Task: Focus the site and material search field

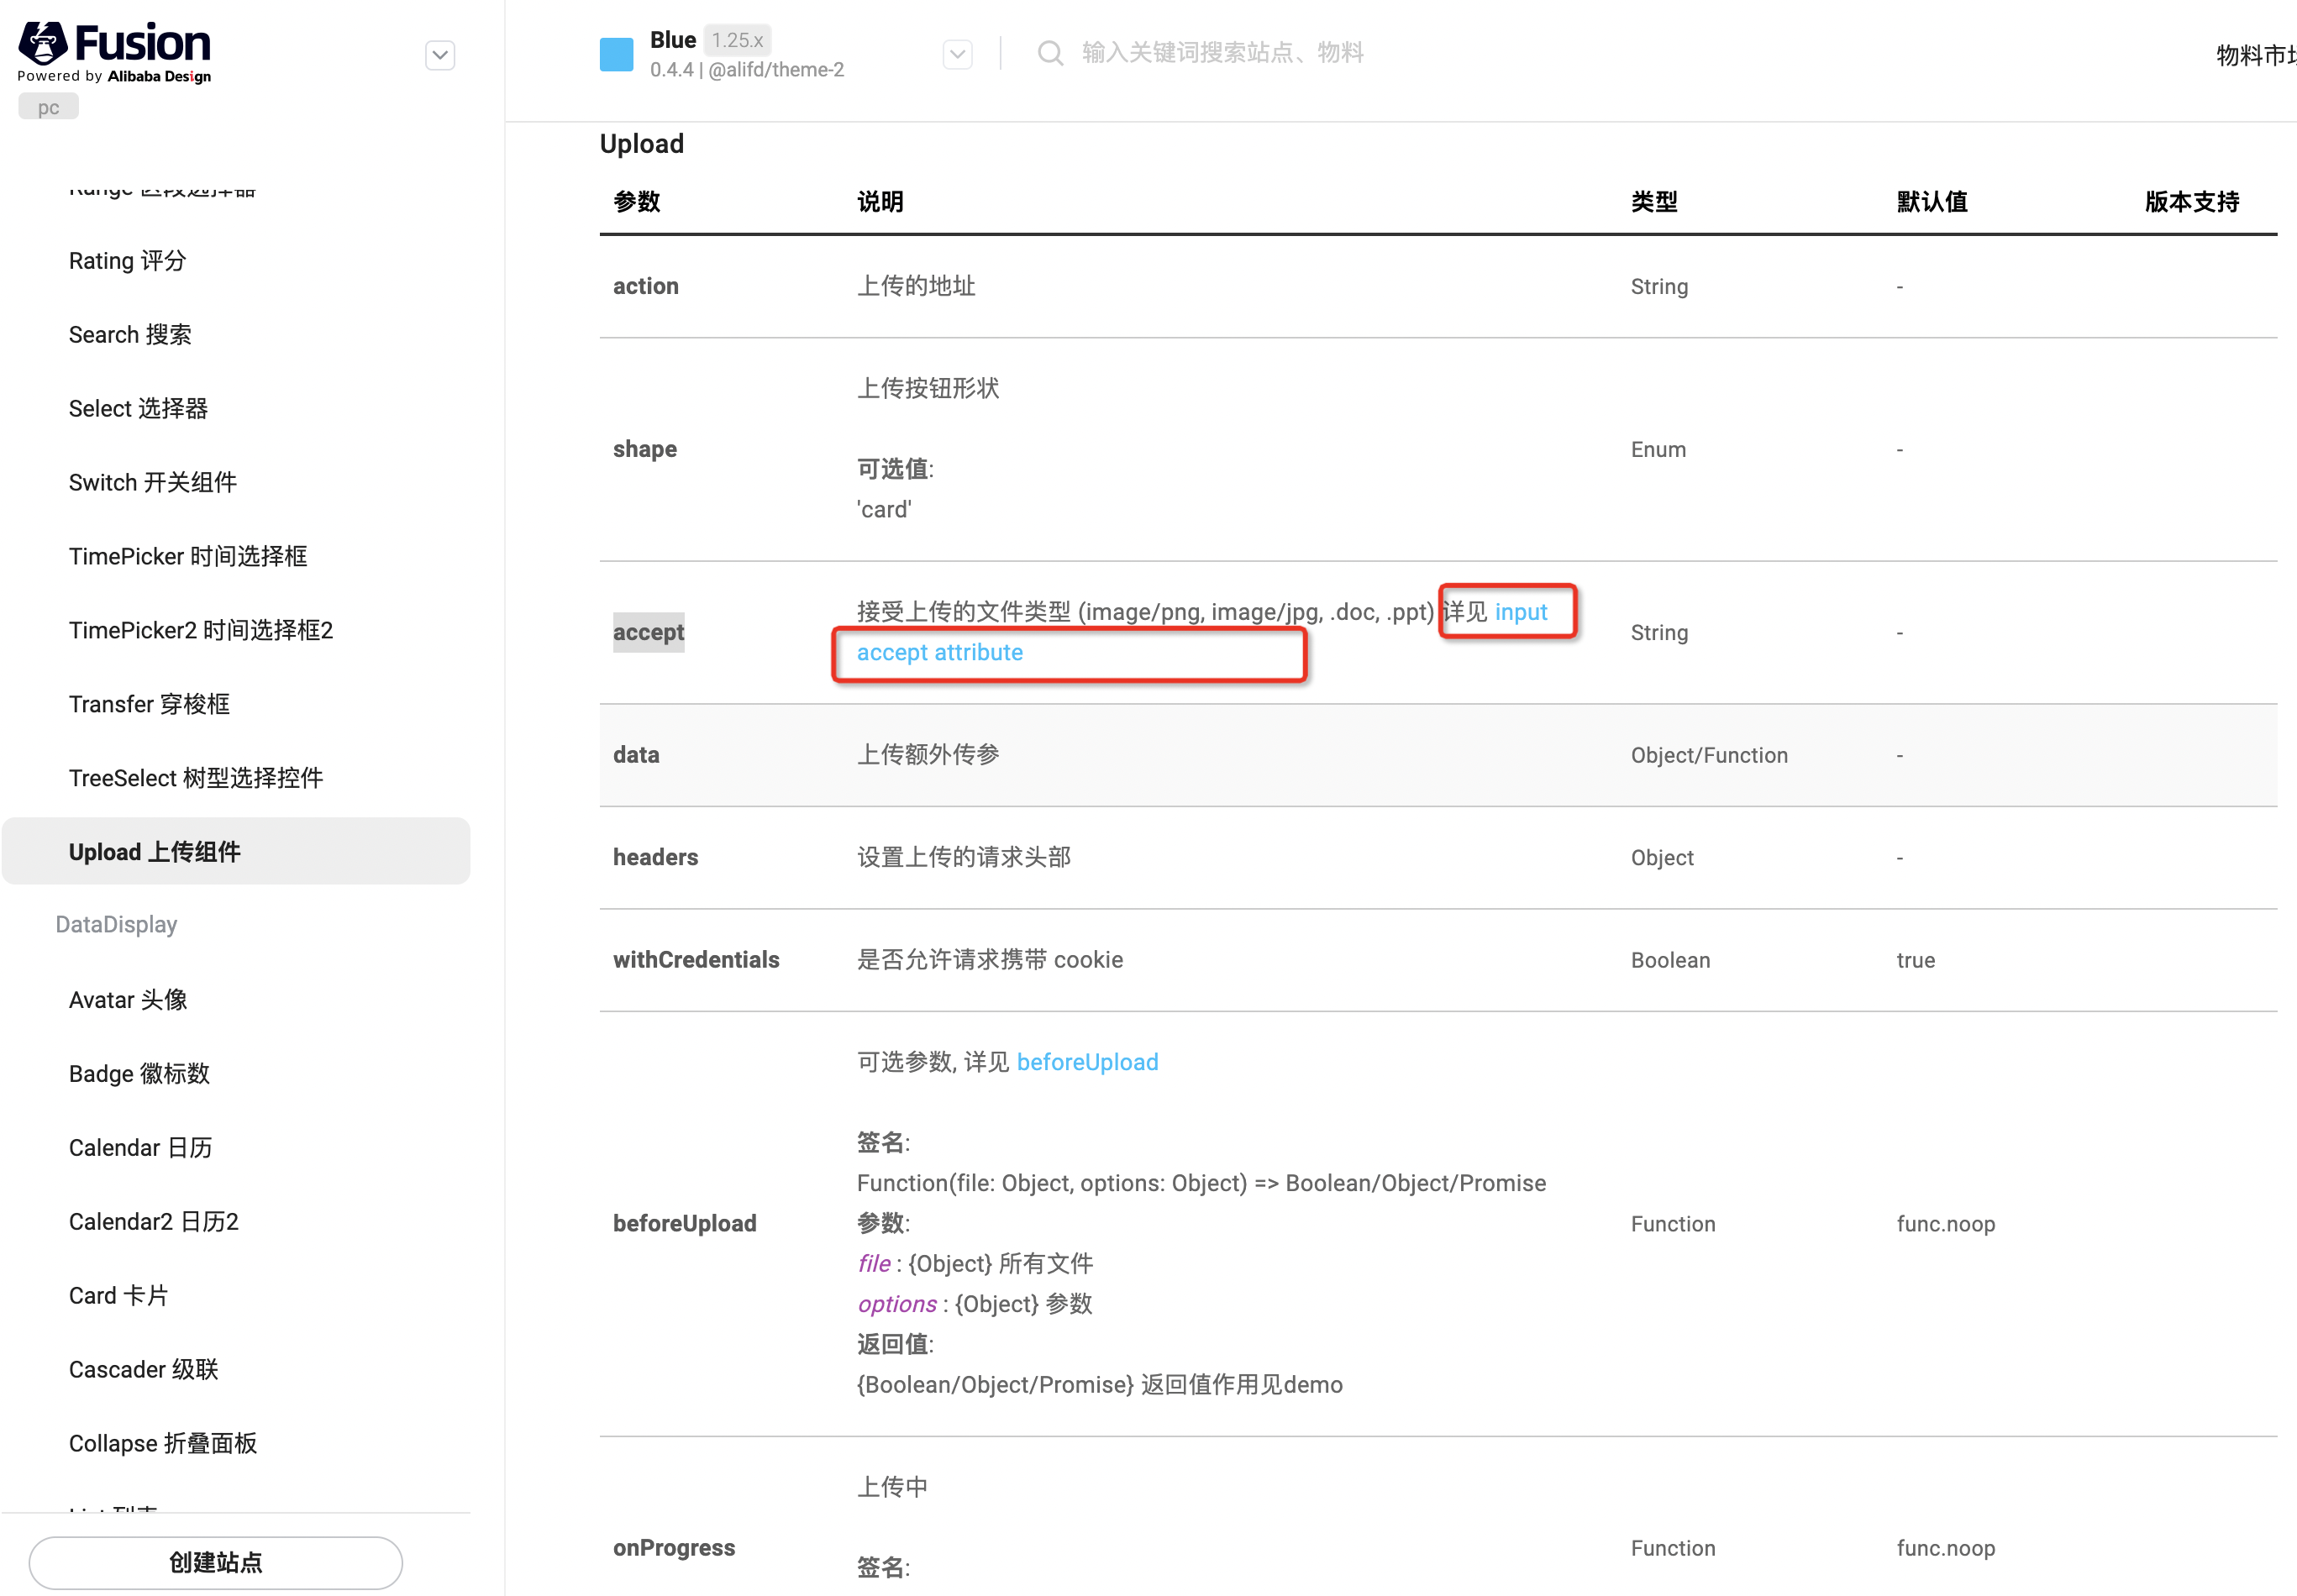Action: tap(1222, 53)
